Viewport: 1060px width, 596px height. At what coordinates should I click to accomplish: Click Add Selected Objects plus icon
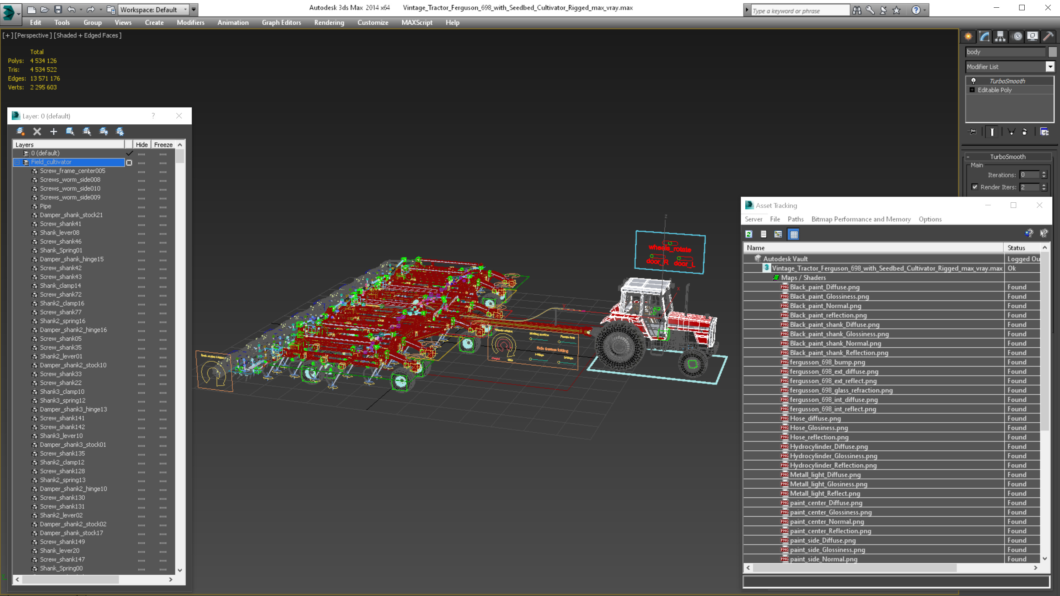pos(53,132)
